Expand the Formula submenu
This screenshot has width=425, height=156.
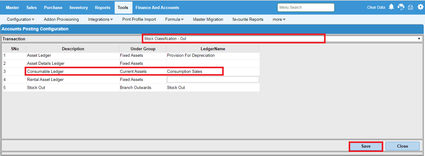point(174,19)
